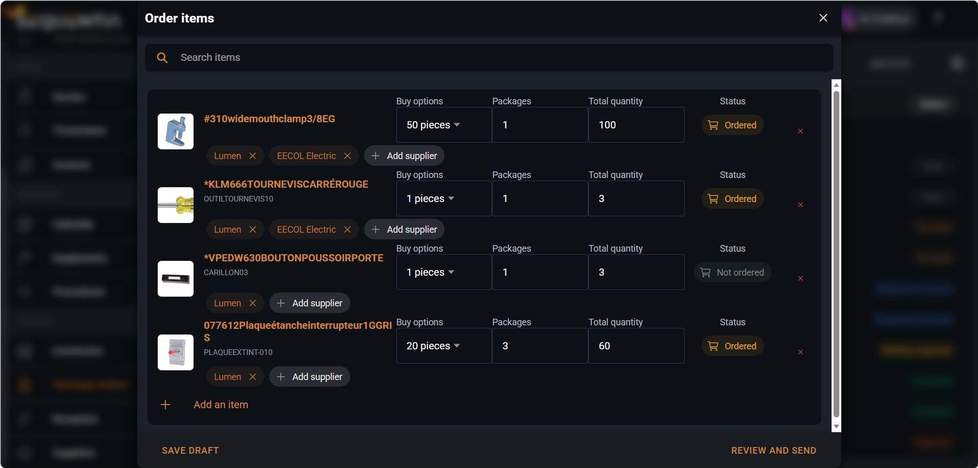Click REVIEW AND SEND
Image resolution: width=978 pixels, height=468 pixels.
point(774,451)
